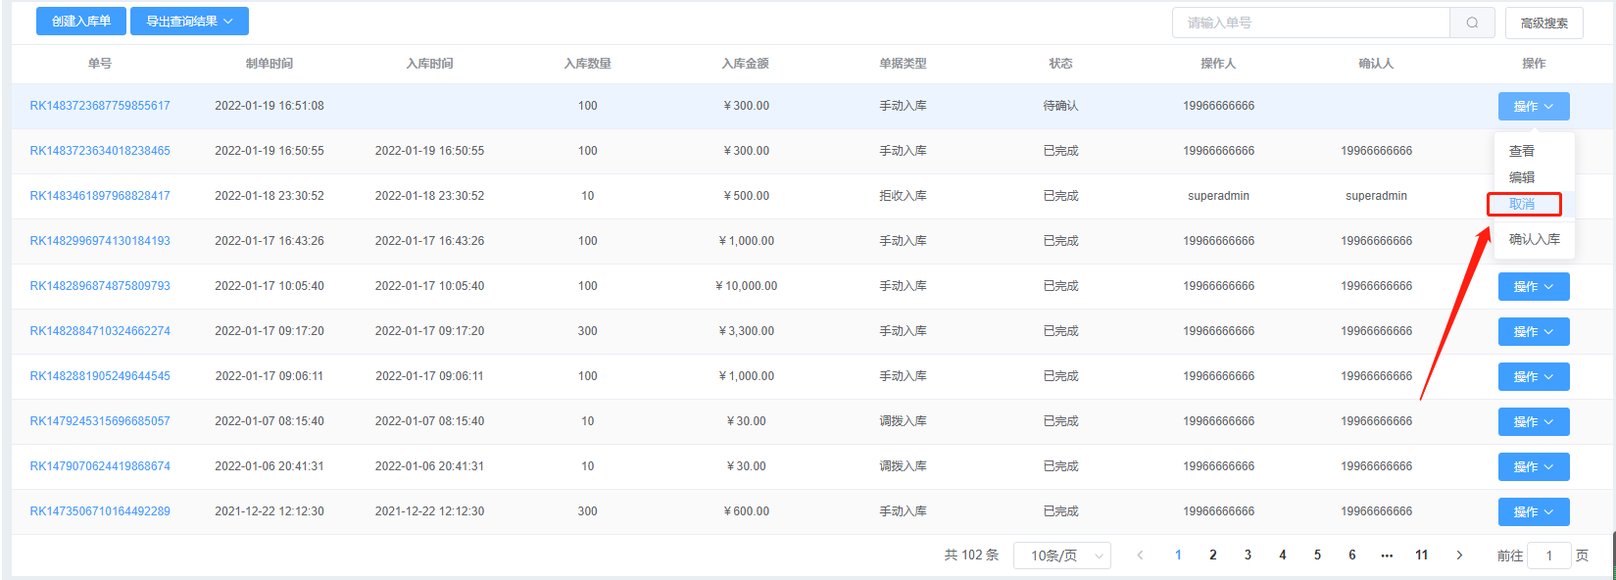Open order link RK1483723634018238465
1616x580 pixels.
tap(100, 151)
